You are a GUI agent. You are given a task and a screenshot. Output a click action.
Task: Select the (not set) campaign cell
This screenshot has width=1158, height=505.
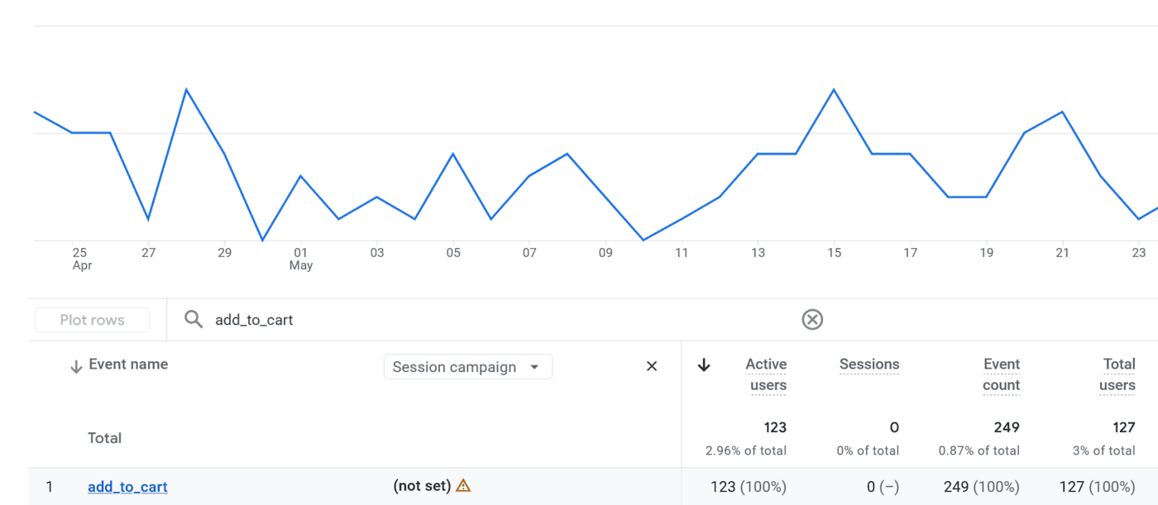tap(422, 486)
